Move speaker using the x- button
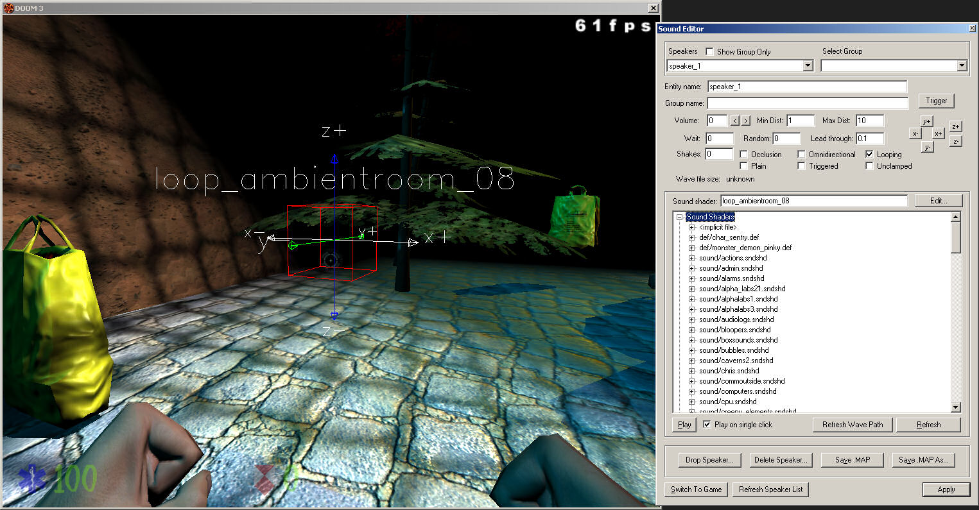The width and height of the screenshot is (979, 510). pyautogui.click(x=915, y=133)
